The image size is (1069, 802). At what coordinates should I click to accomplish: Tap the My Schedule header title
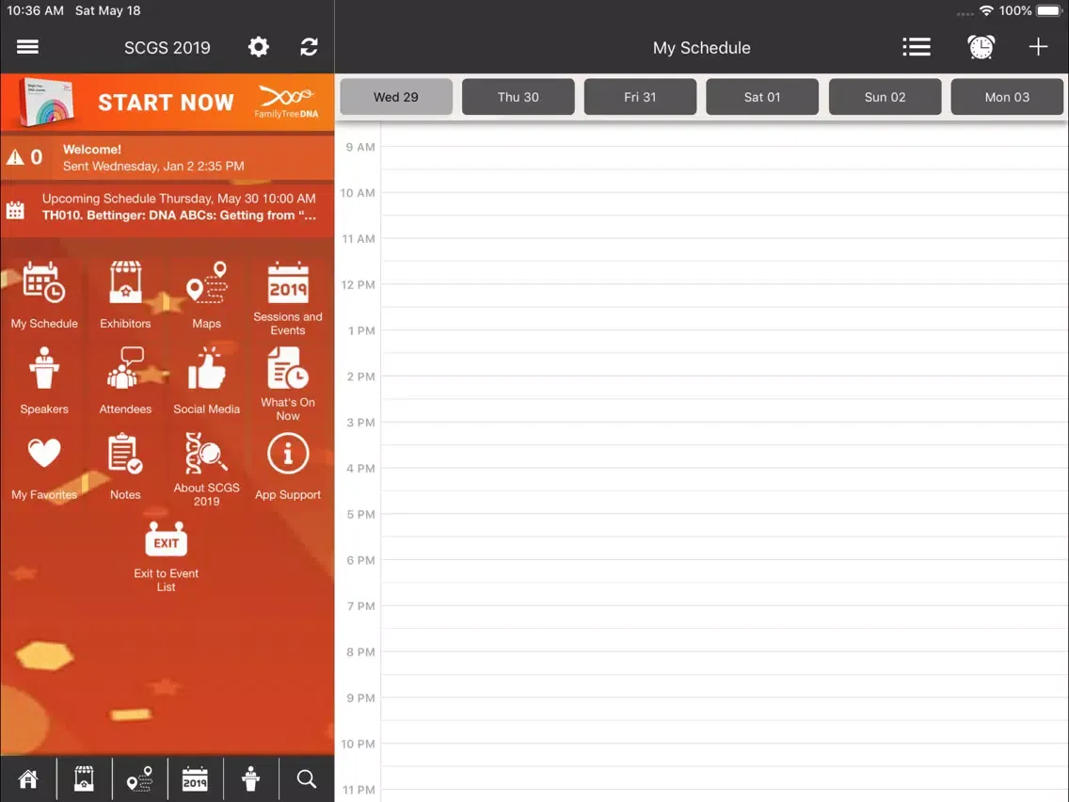click(x=702, y=48)
